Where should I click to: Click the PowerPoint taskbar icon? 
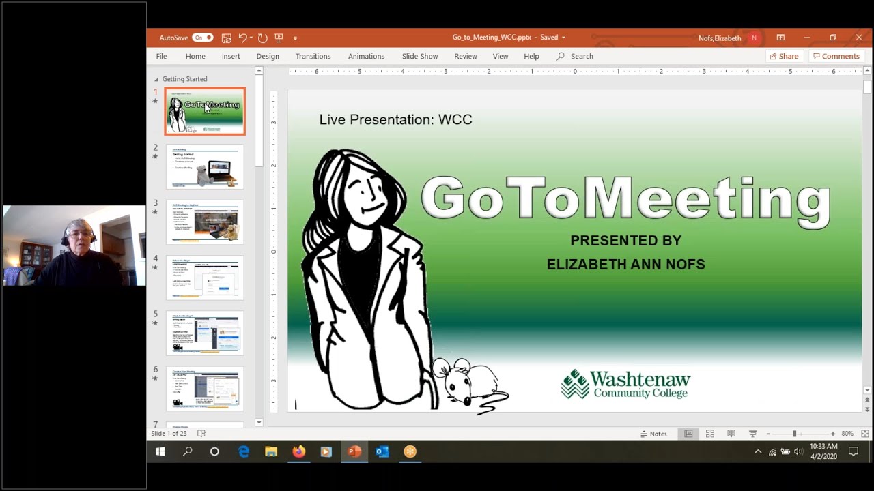tap(354, 451)
